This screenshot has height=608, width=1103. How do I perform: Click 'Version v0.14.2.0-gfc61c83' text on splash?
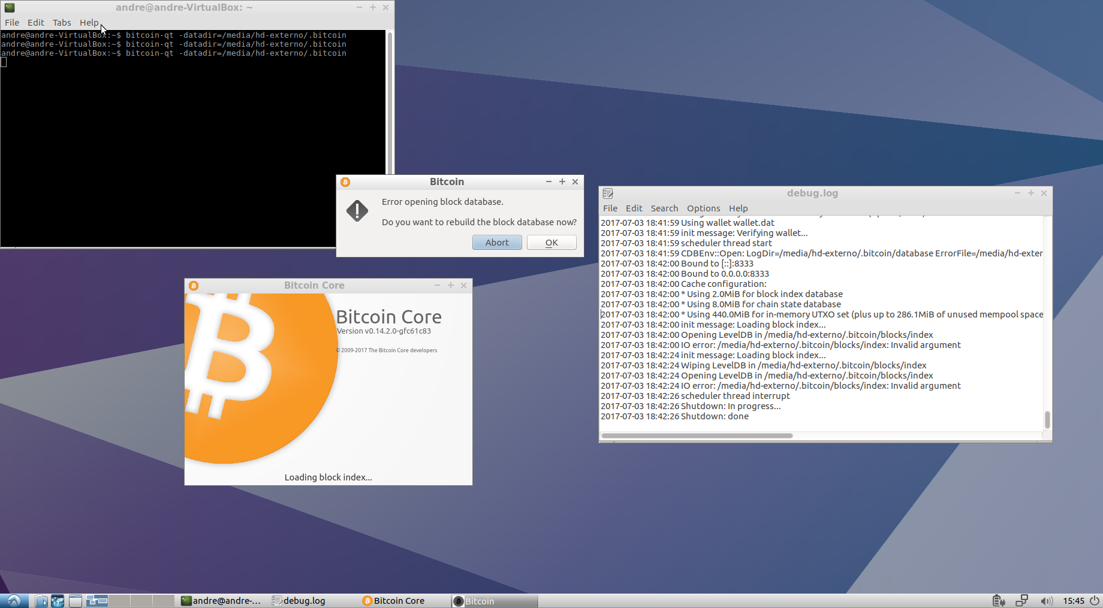click(384, 331)
